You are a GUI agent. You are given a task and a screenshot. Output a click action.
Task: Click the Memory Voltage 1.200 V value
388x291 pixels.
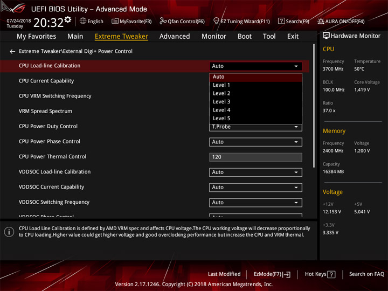click(362, 151)
